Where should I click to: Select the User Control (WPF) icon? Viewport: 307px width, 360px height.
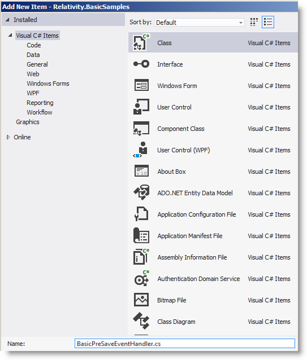[141, 150]
